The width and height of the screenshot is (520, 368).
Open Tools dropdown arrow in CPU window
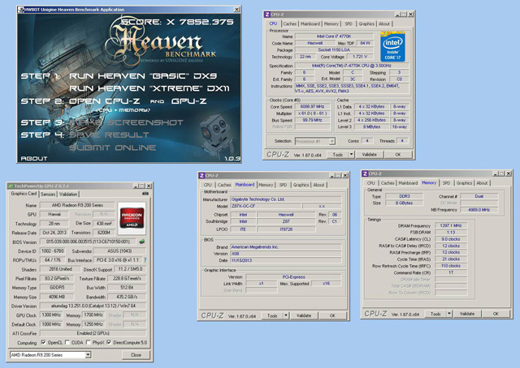351,155
